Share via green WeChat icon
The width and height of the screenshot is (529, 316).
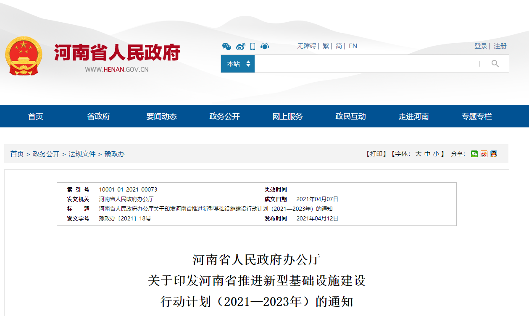tap(474, 154)
